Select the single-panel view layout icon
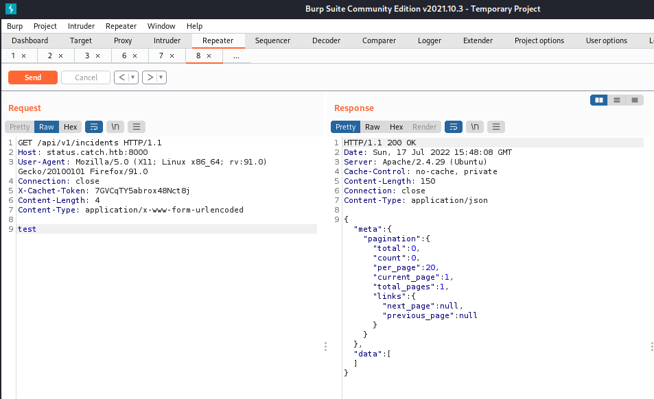The width and height of the screenshot is (654, 399). tap(635, 99)
